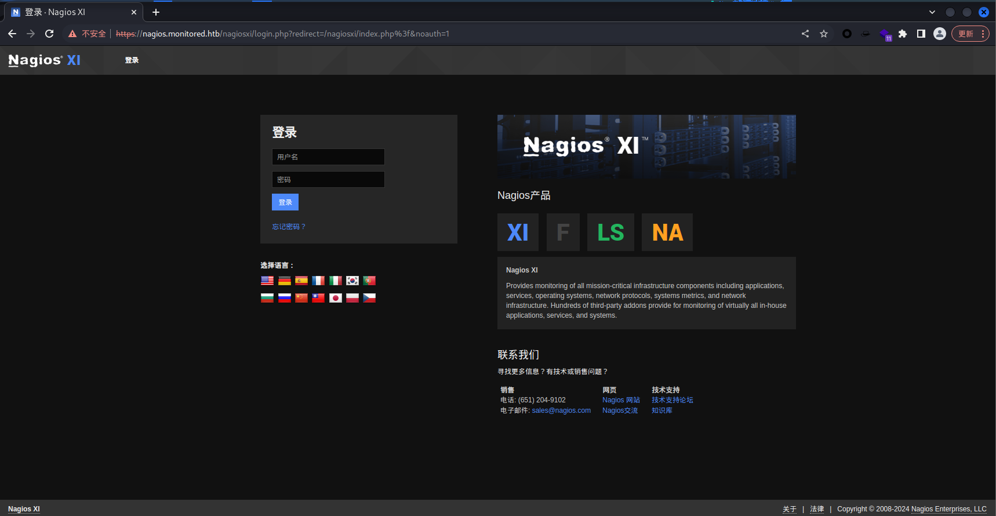Open the Nagios 网站 link
996x516 pixels.
621,400
